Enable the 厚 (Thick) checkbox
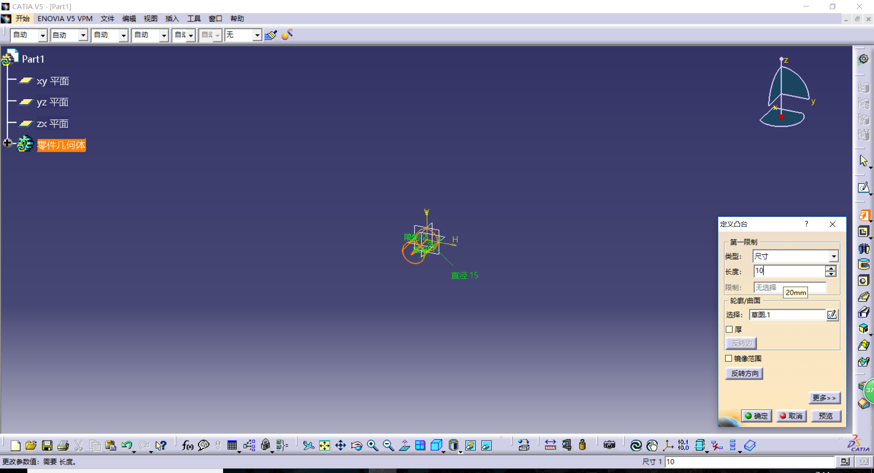Viewport: 874px width, 473px height. coord(729,329)
